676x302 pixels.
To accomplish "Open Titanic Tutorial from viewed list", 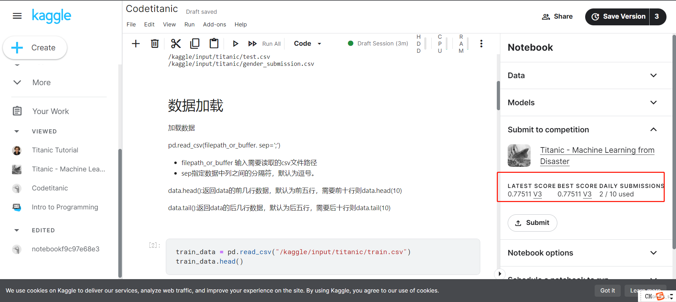I will pyautogui.click(x=55, y=150).
